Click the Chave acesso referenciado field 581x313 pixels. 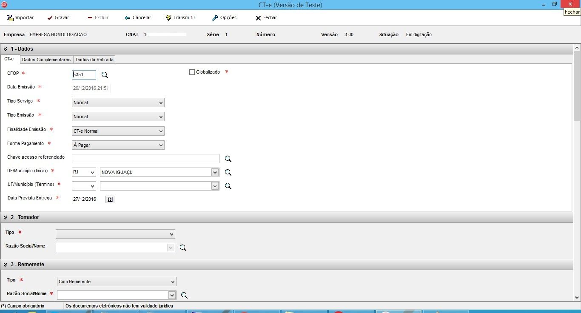pos(145,159)
